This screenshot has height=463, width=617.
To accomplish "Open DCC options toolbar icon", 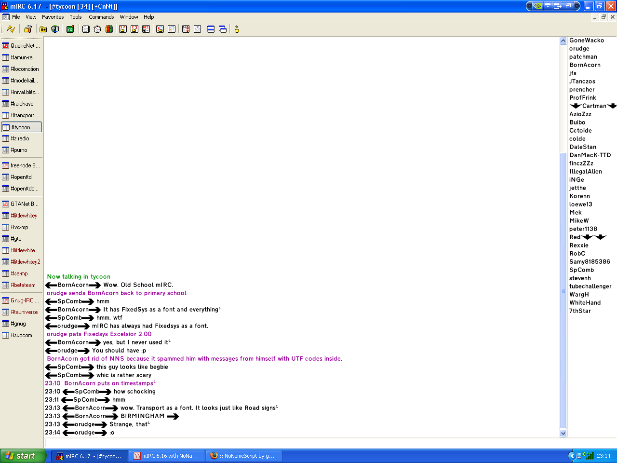I will [x=146, y=29].
